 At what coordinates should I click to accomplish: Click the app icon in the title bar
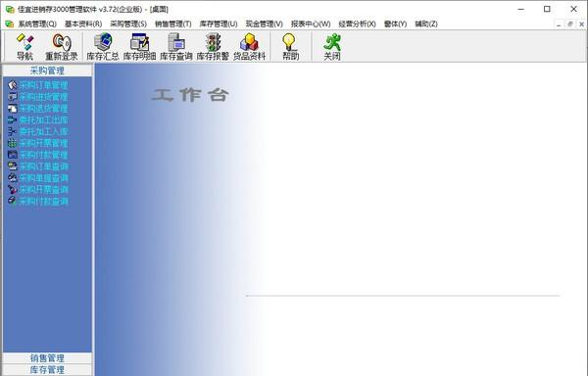tap(10, 9)
